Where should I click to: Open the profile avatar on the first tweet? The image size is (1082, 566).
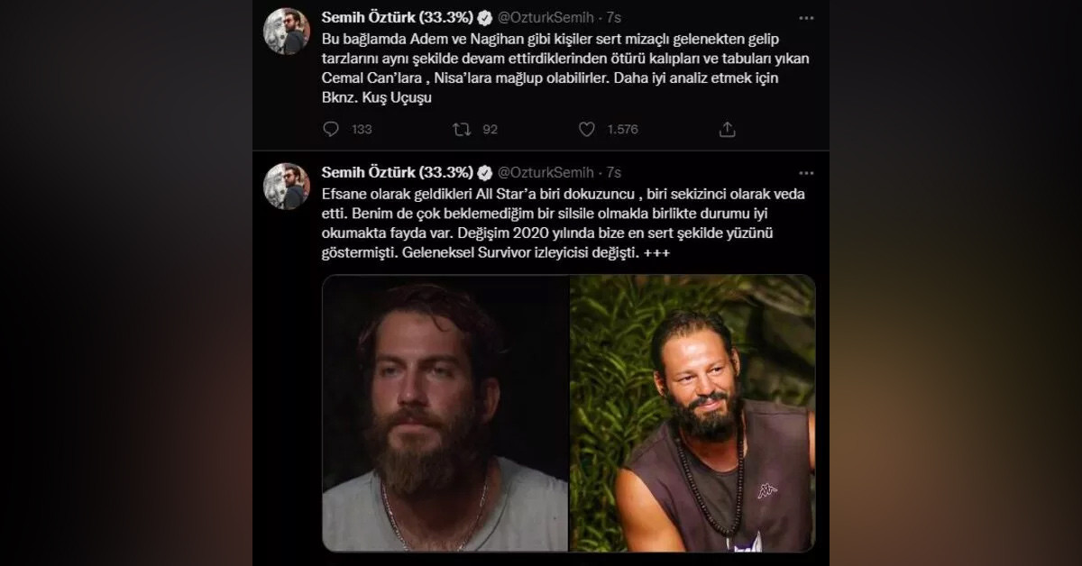coord(287,32)
